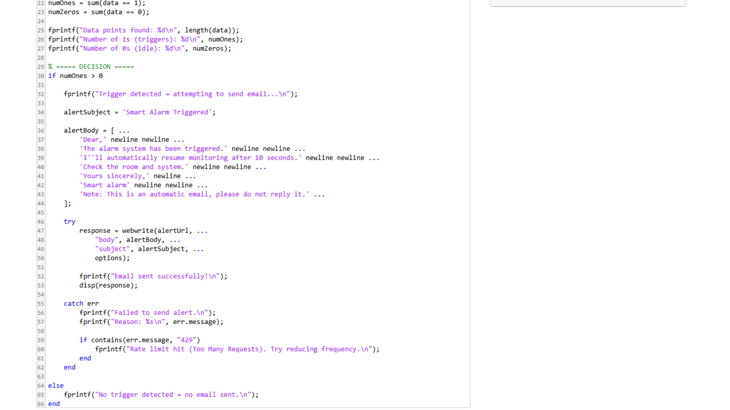Click the 'Number of 1s (triggers)' fprintf line
This screenshot has height=410, width=730.
point(145,39)
